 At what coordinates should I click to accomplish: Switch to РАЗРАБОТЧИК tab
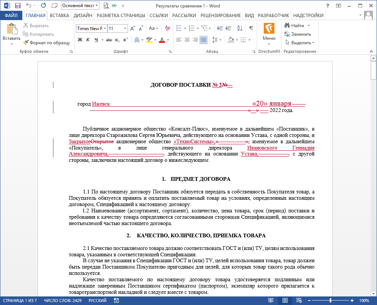[x=274, y=15]
